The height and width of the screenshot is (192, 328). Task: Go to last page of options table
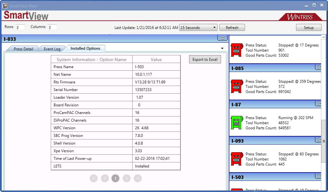(x=138, y=178)
